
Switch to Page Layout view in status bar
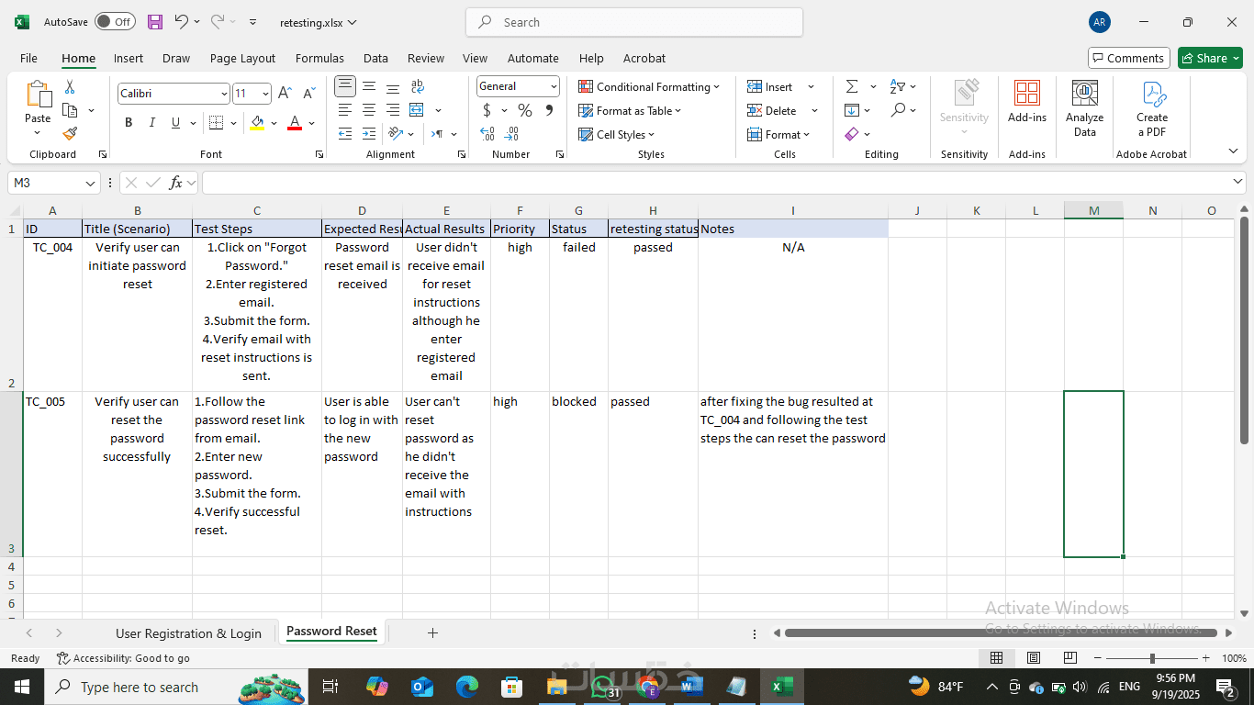pyautogui.click(x=1034, y=658)
